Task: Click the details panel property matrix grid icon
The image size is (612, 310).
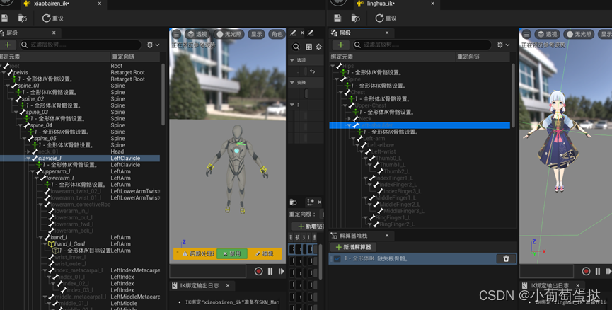Action: pyautogui.click(x=308, y=47)
